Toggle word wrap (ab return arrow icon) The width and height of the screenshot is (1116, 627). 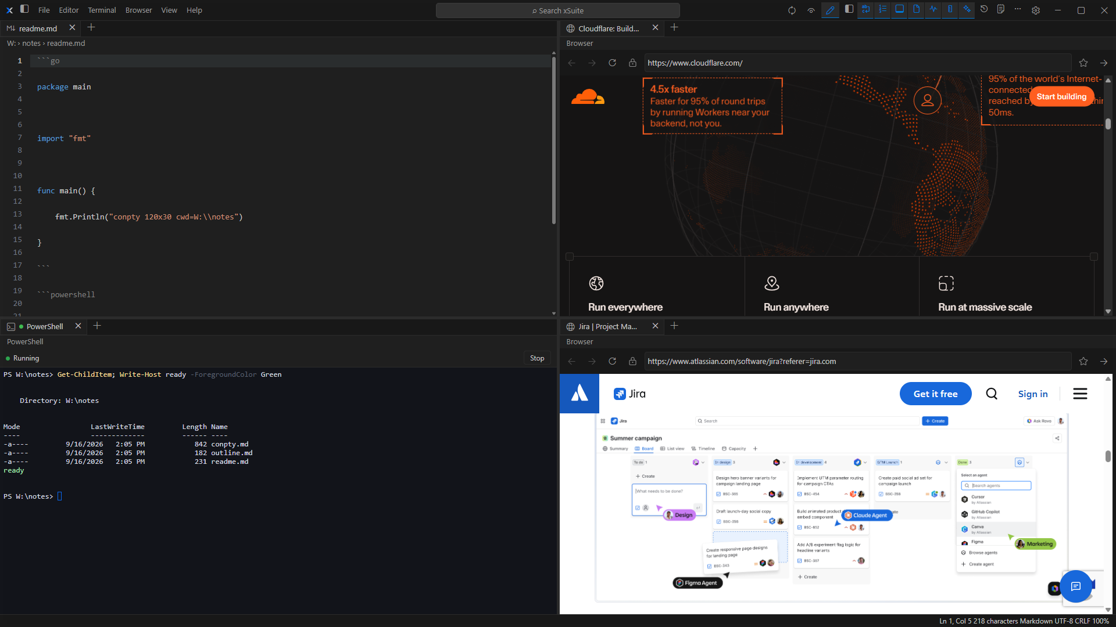[865, 9]
